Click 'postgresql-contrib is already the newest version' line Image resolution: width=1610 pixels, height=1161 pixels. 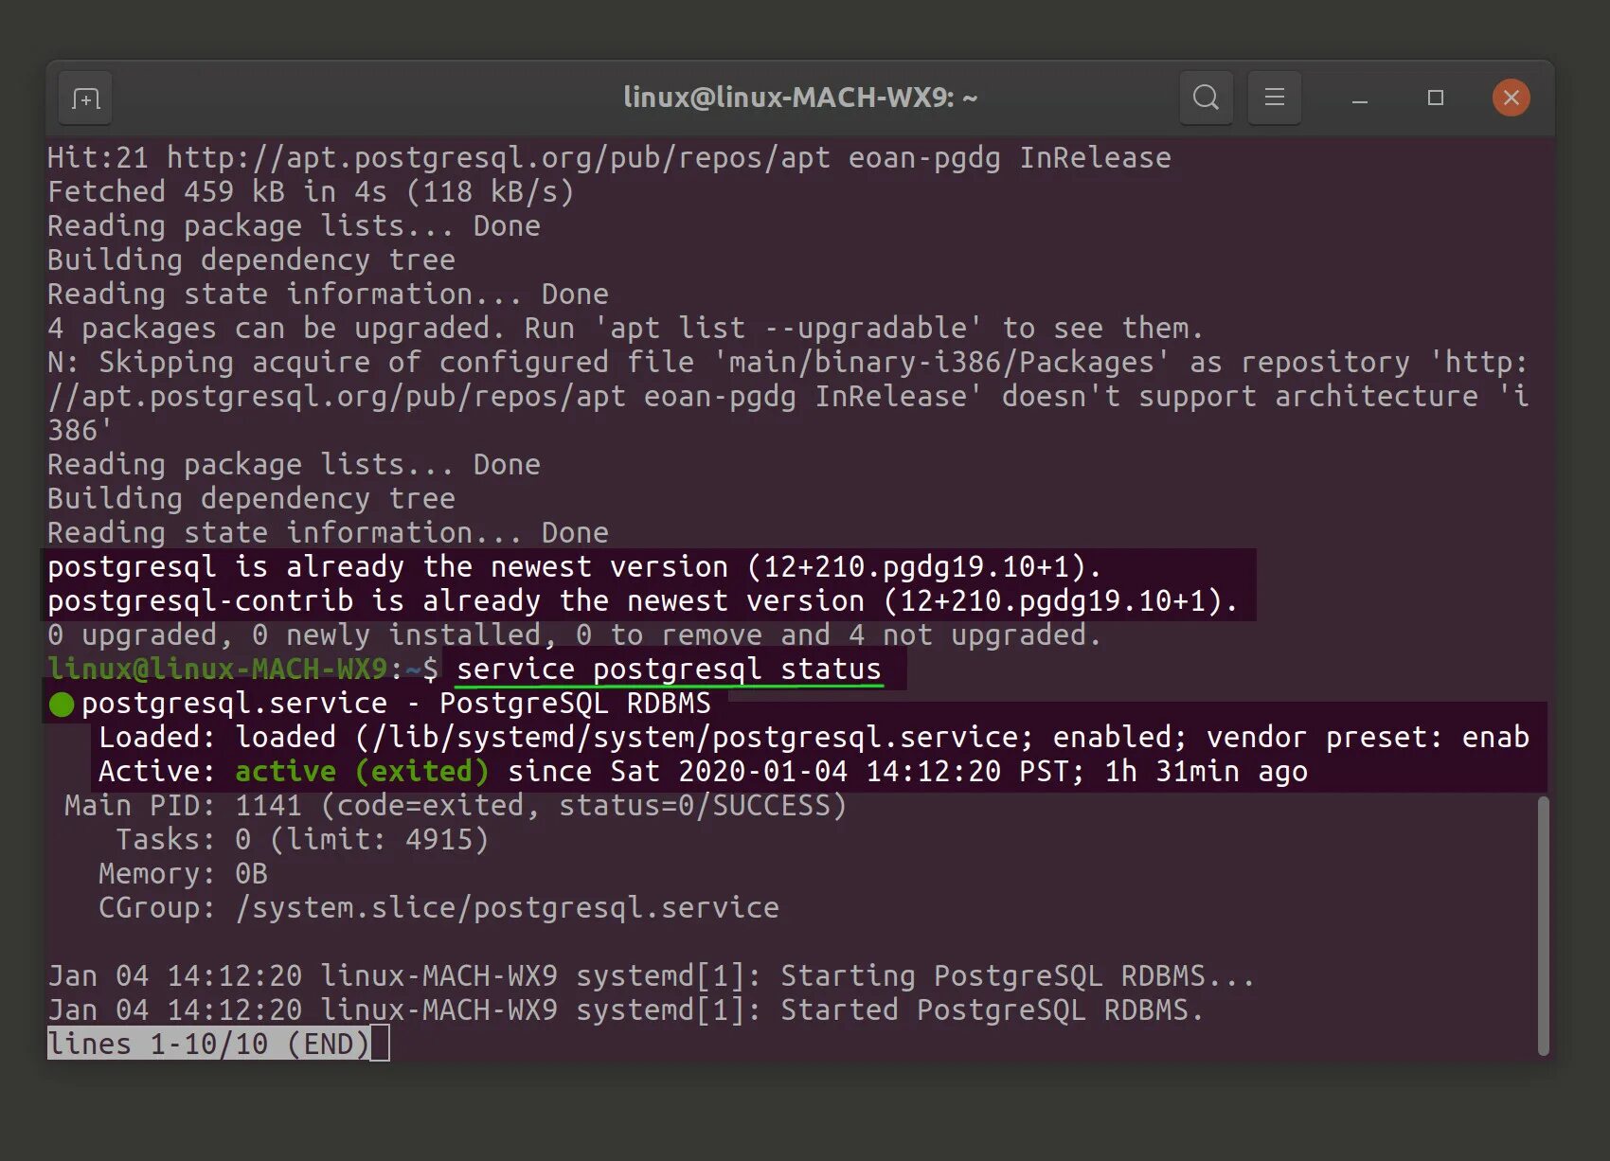[643, 600]
